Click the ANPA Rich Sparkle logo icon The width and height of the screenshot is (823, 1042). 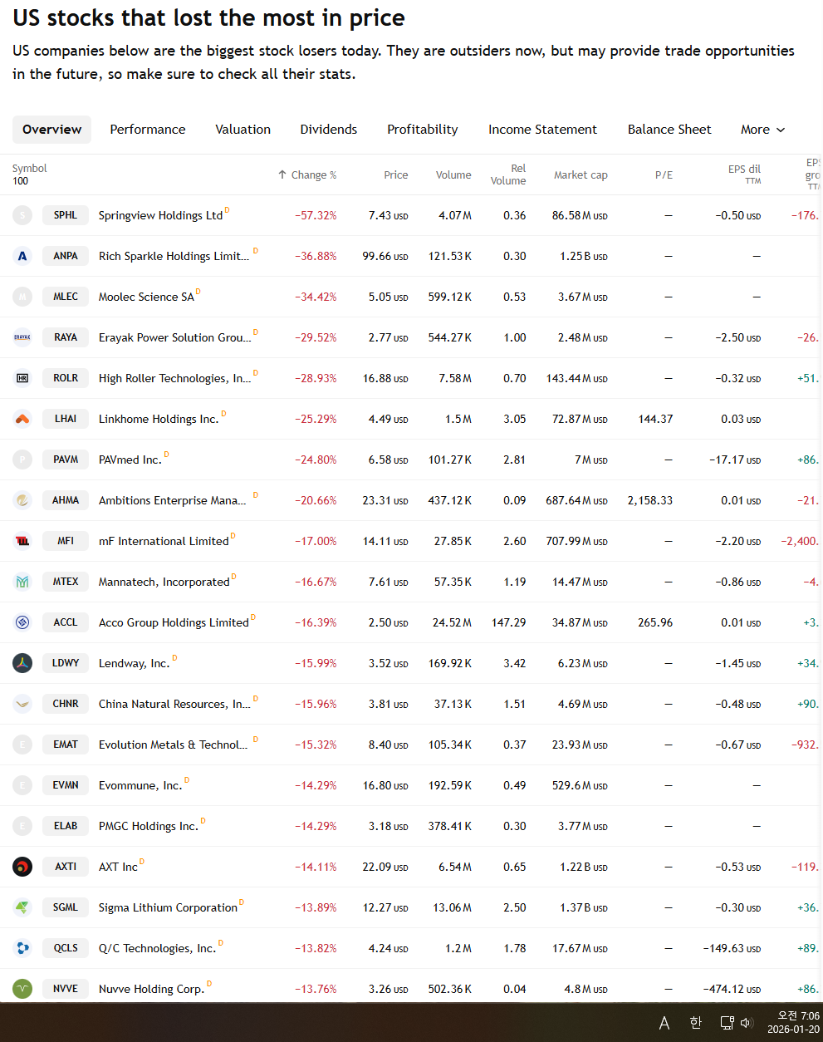[22, 256]
